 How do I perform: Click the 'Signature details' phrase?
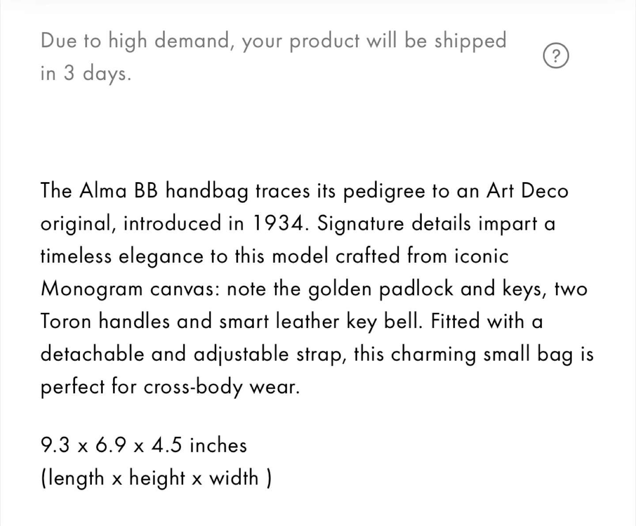click(x=394, y=225)
